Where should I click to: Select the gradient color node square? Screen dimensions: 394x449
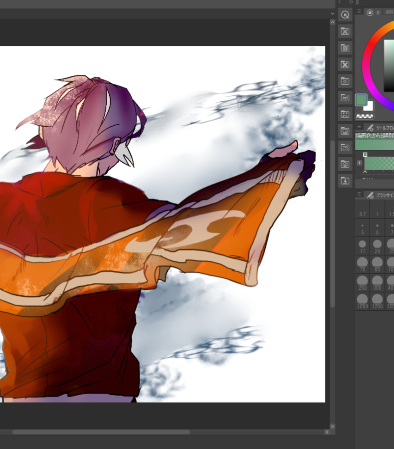click(365, 155)
